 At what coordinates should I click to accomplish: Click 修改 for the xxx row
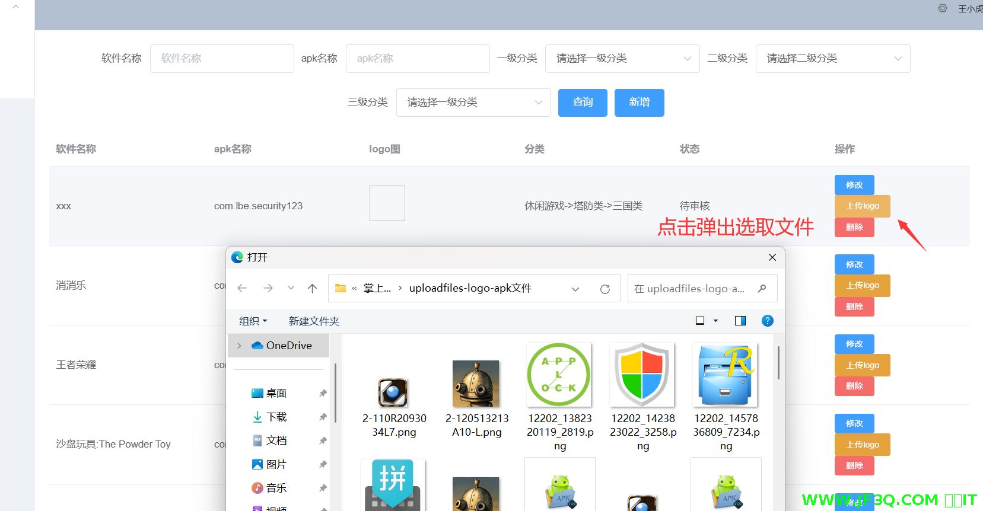854,185
